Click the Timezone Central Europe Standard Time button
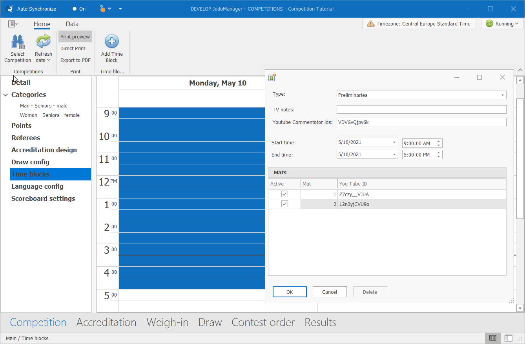The width and height of the screenshot is (525, 344). pos(419,24)
